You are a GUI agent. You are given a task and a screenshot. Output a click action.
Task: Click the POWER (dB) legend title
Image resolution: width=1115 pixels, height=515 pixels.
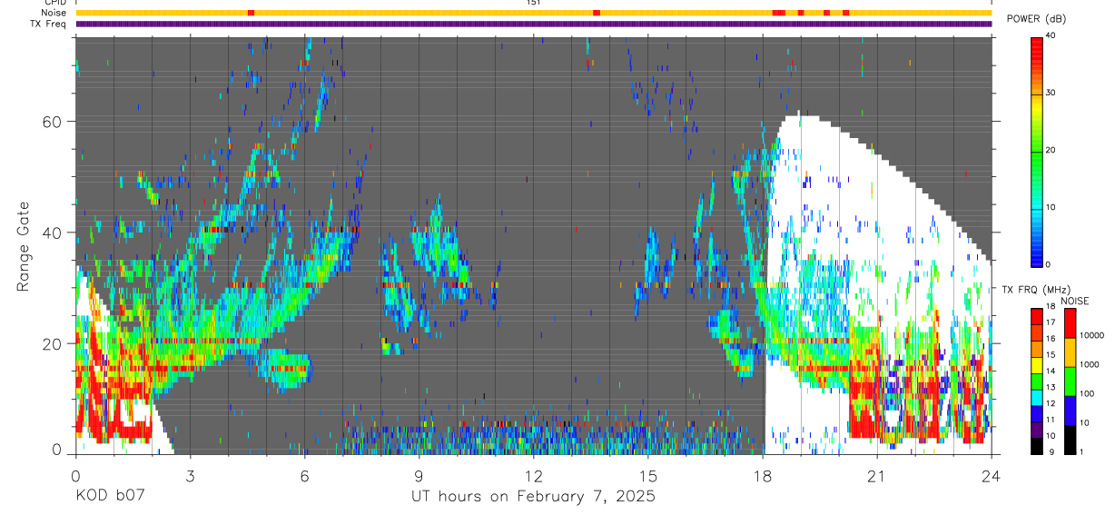(x=1036, y=19)
